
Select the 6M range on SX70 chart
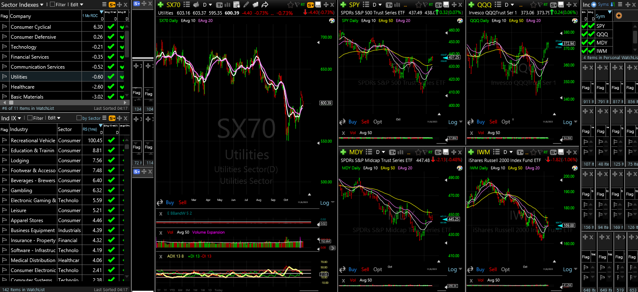pyautogui.click(x=180, y=290)
